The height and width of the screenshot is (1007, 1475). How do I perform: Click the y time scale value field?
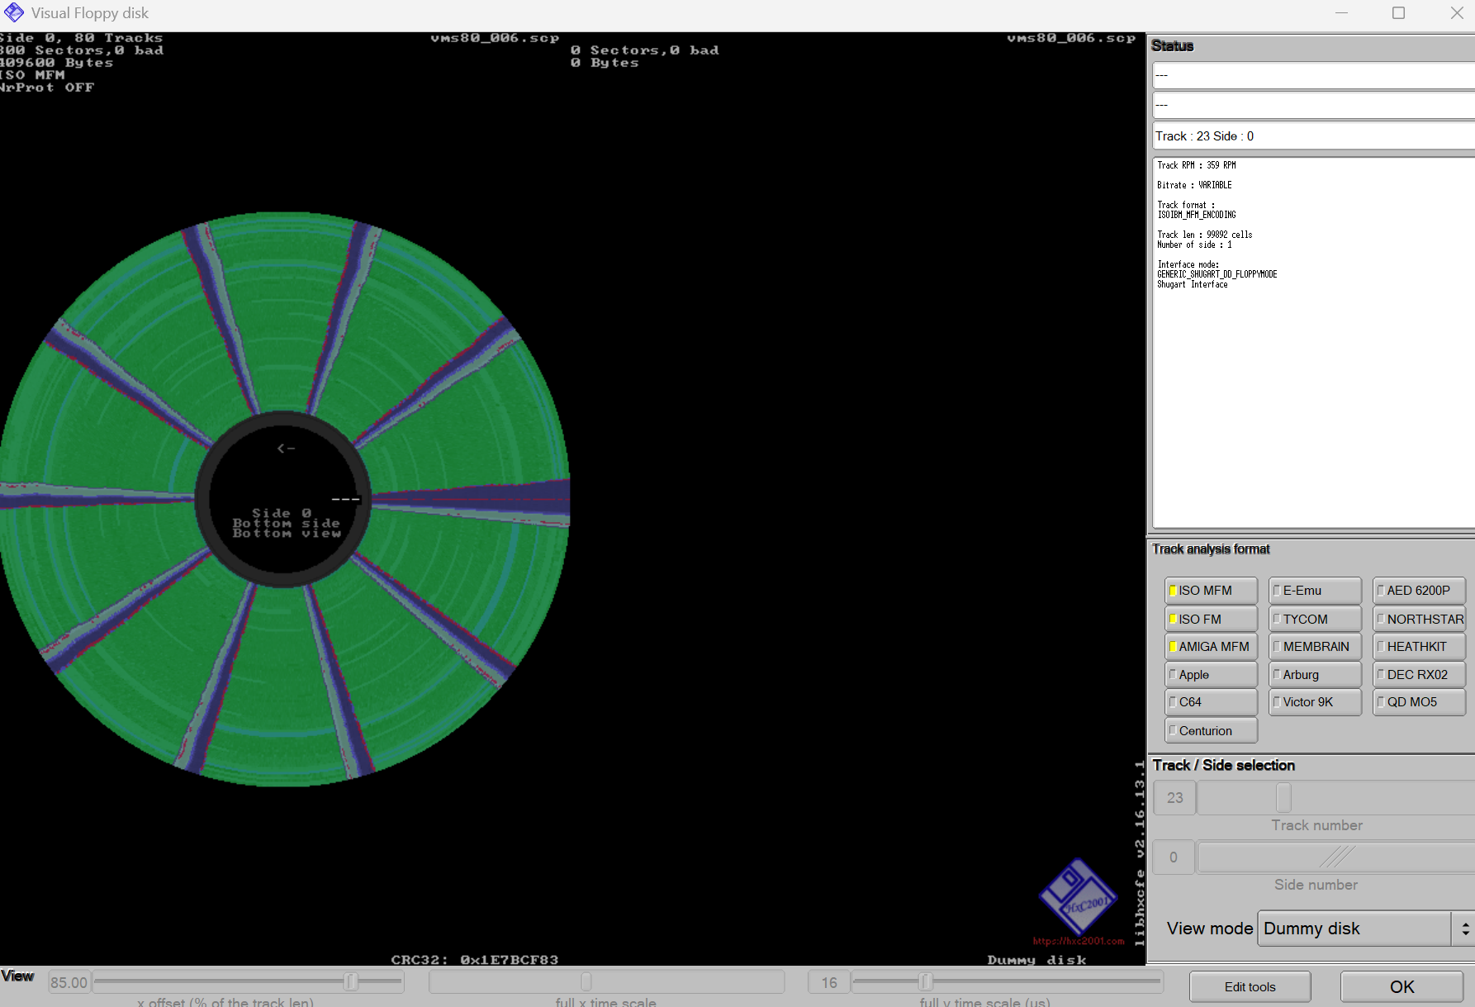coord(828,982)
